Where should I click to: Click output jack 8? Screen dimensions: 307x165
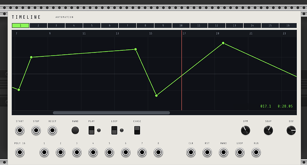tap(158, 152)
